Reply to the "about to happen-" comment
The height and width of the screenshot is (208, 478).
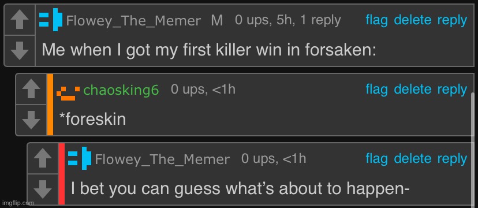click(453, 159)
